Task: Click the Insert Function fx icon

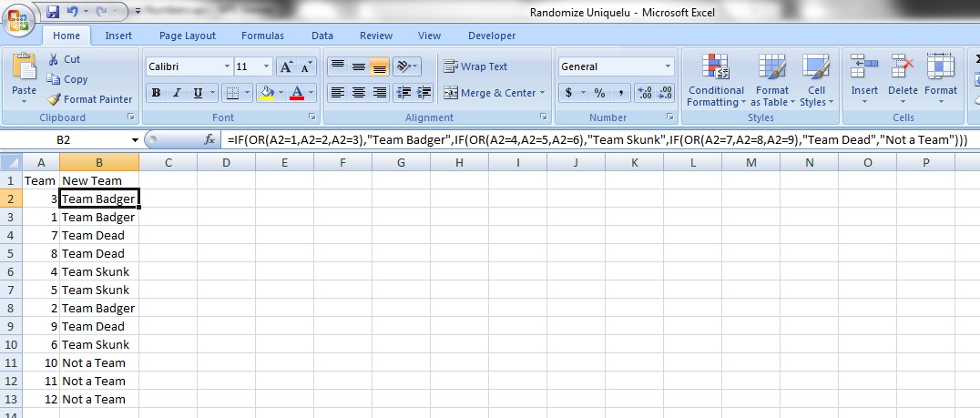Action: tap(209, 140)
